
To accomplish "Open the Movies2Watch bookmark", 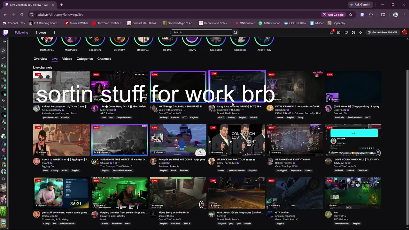I will (x=76, y=23).
